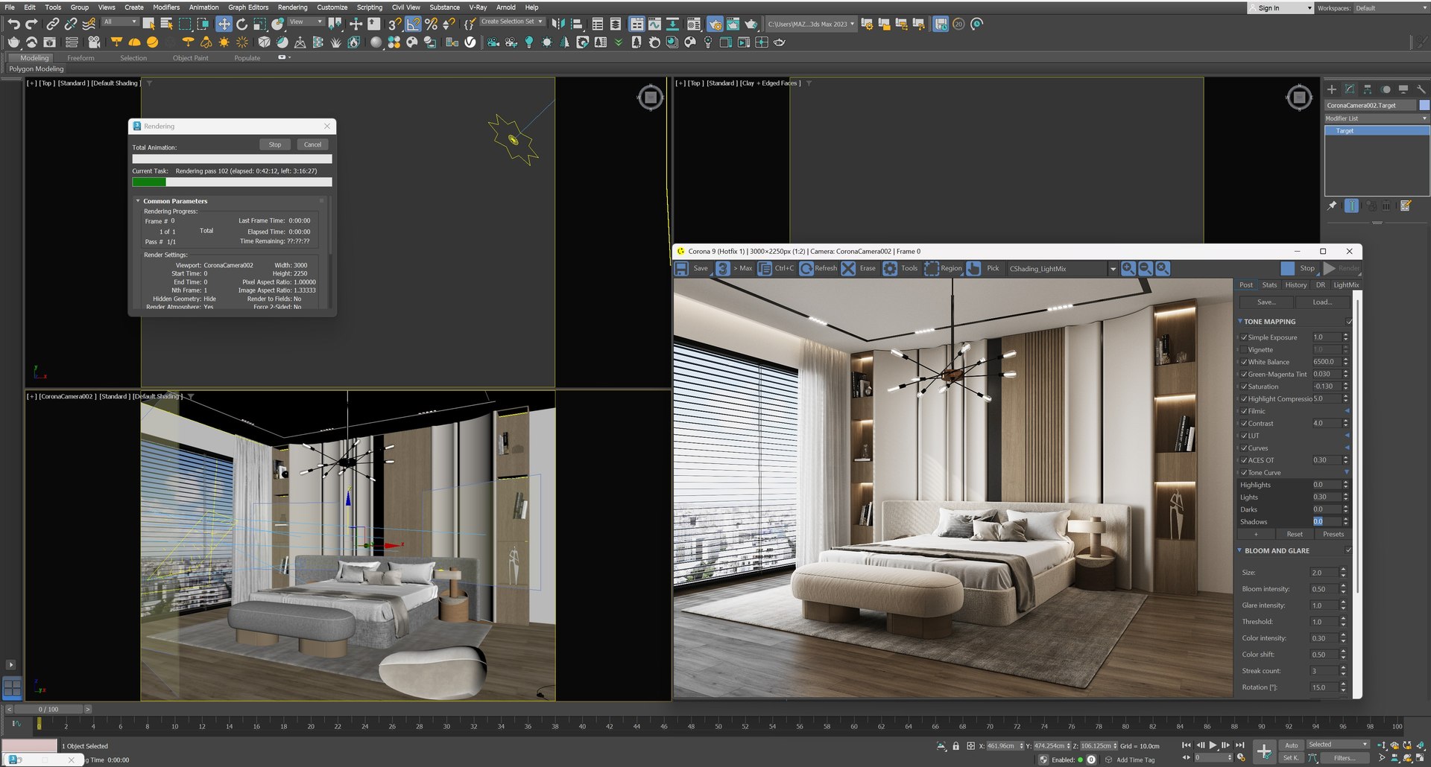Toggle the Saturation checkbox
The width and height of the screenshot is (1431, 767).
tap(1244, 386)
